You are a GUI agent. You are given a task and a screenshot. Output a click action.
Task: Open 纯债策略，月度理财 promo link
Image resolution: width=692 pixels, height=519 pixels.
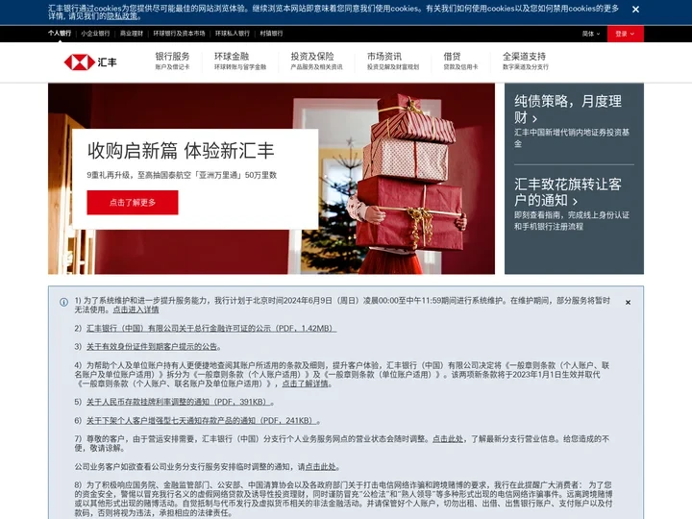tap(568, 109)
